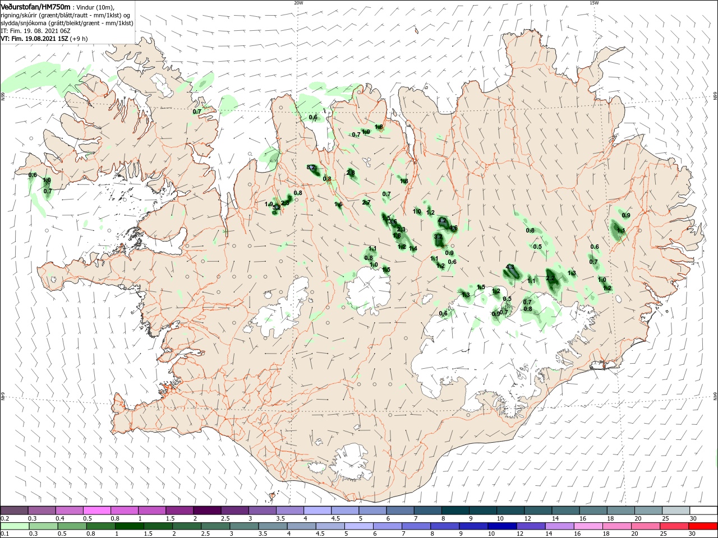Screen dimensions: 718x538
Task: Click the 3.2 precipitation value on the map
Action: tap(439, 237)
